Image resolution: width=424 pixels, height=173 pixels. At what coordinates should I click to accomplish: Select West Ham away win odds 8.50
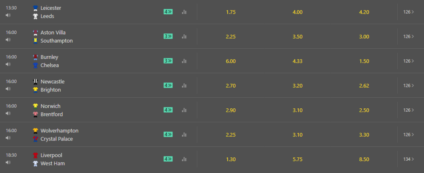[x=364, y=159]
